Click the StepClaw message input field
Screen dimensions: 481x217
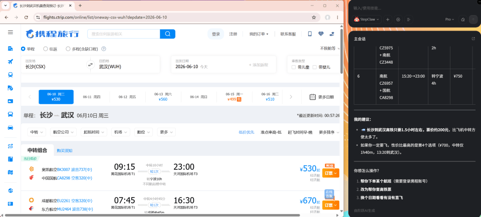pos(414,9)
